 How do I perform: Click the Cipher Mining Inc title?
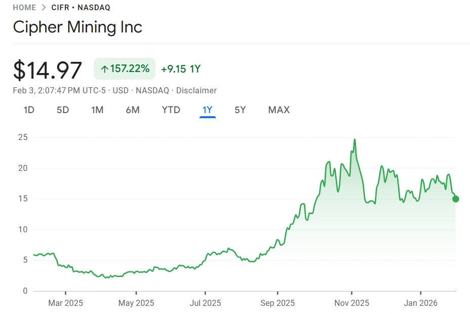click(x=77, y=27)
